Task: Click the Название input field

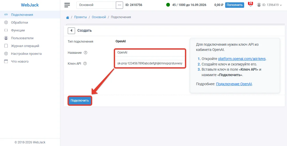Action: (150, 52)
